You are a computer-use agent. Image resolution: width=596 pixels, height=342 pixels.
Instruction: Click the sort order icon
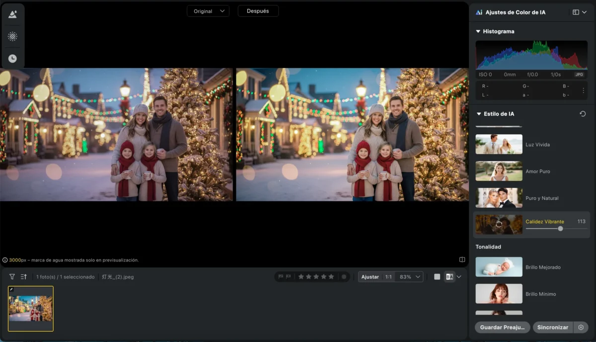point(23,277)
